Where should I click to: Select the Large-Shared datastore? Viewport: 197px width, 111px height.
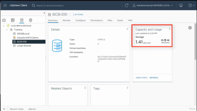click(24, 46)
